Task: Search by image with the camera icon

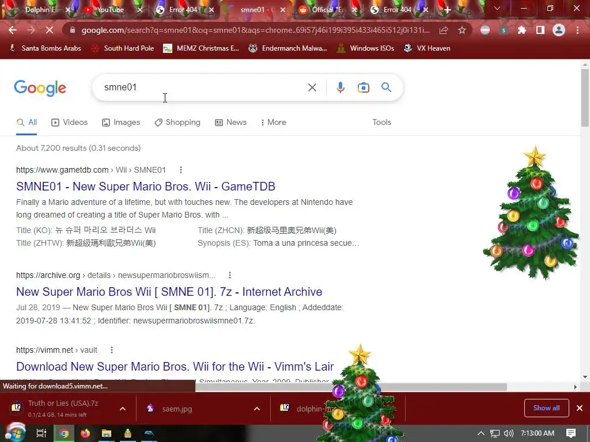Action: (363, 87)
